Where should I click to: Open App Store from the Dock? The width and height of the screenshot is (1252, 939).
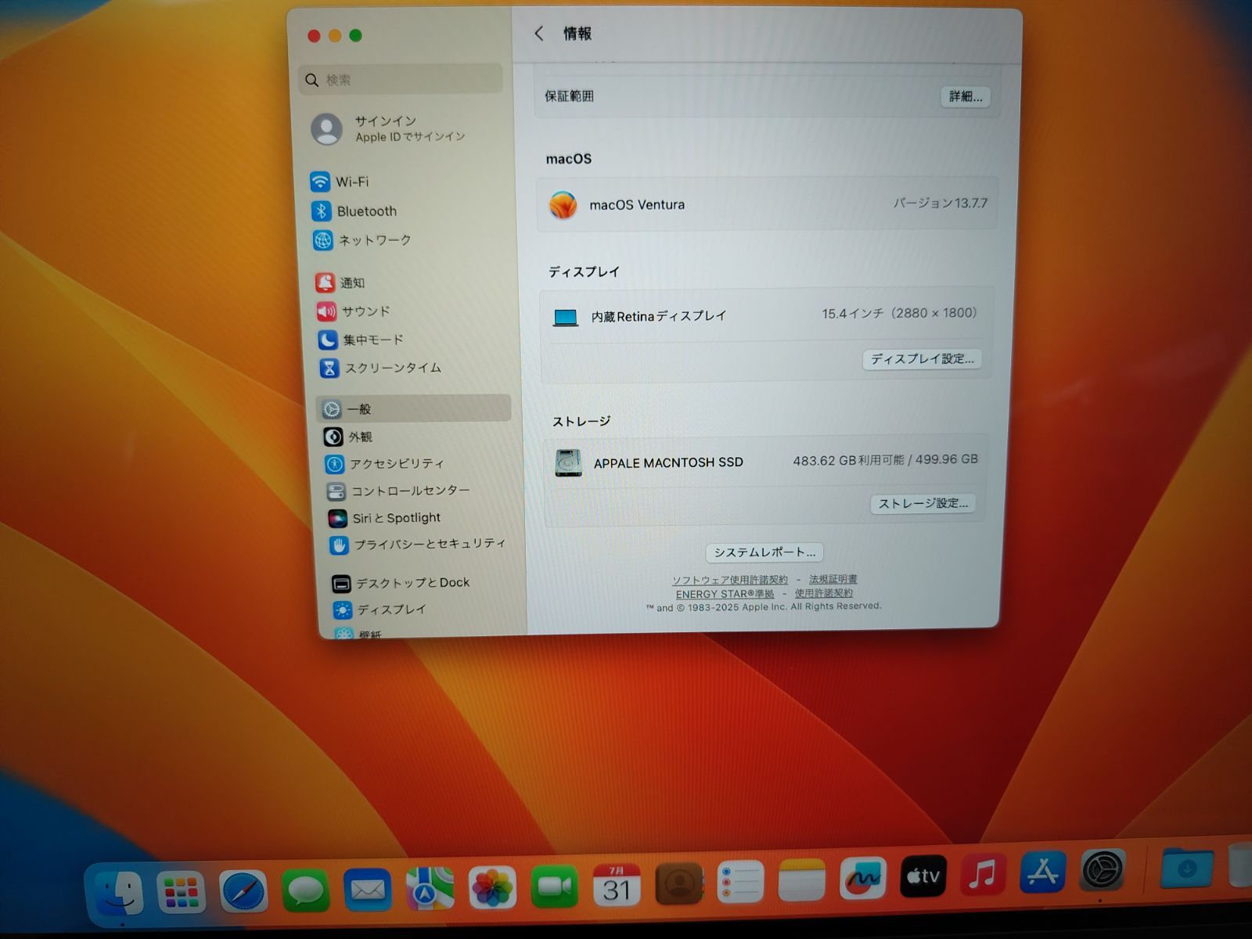point(1043,872)
